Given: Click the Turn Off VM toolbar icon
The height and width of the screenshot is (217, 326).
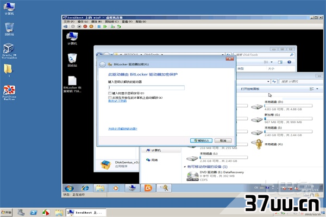Looking at the screenshot, I should pos(79,27).
